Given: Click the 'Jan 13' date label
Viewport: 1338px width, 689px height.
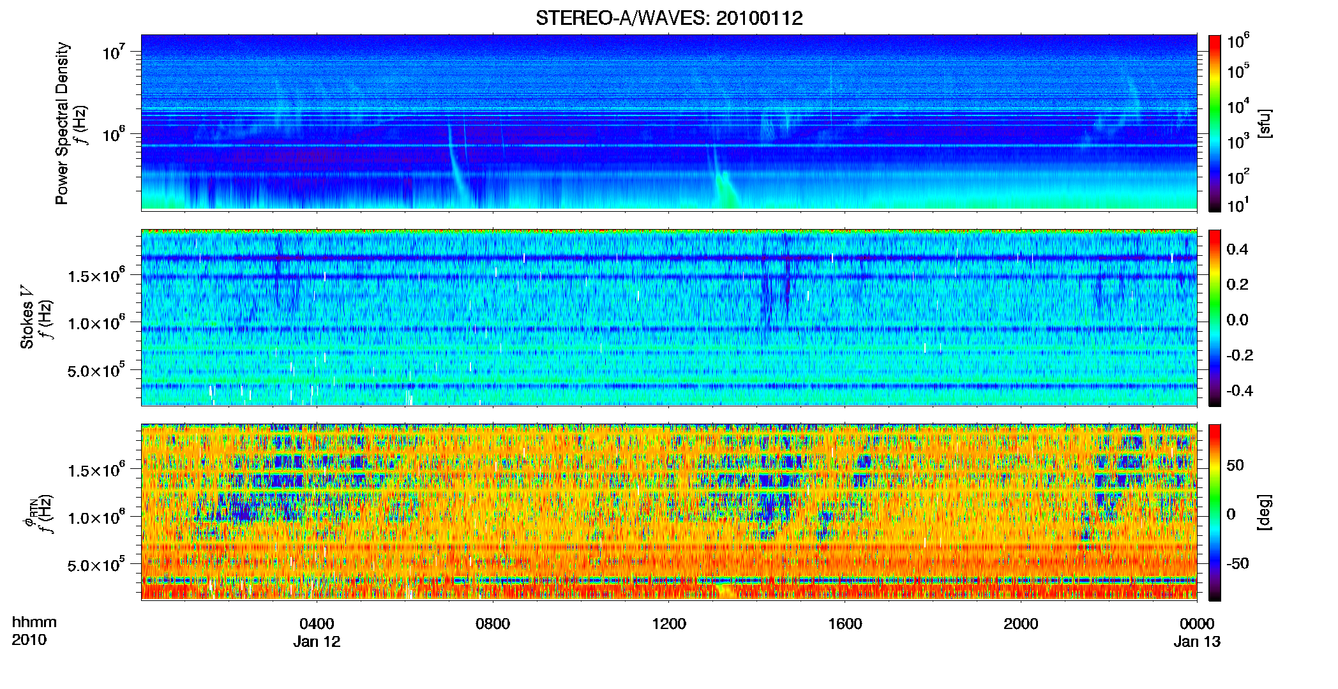Looking at the screenshot, I should (x=1197, y=642).
